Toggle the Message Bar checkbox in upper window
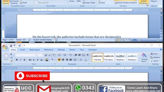 click(x=36, y=3)
